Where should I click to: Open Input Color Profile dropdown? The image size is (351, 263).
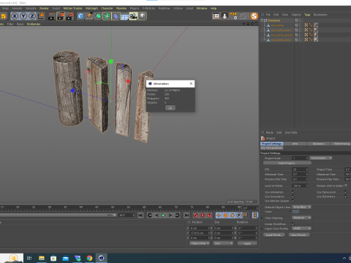(x=302, y=229)
